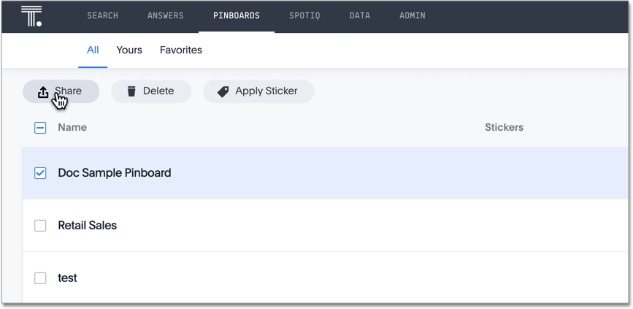Switch to the All tab
Image resolution: width=633 pixels, height=309 pixels.
click(x=93, y=50)
